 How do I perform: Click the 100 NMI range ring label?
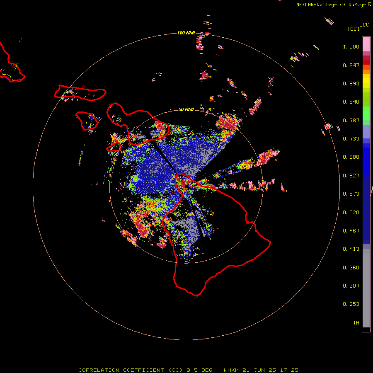(186, 33)
